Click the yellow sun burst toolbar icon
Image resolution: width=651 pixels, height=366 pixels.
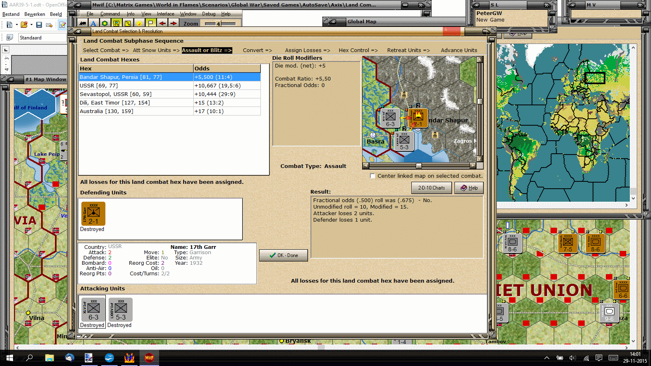pos(139,24)
